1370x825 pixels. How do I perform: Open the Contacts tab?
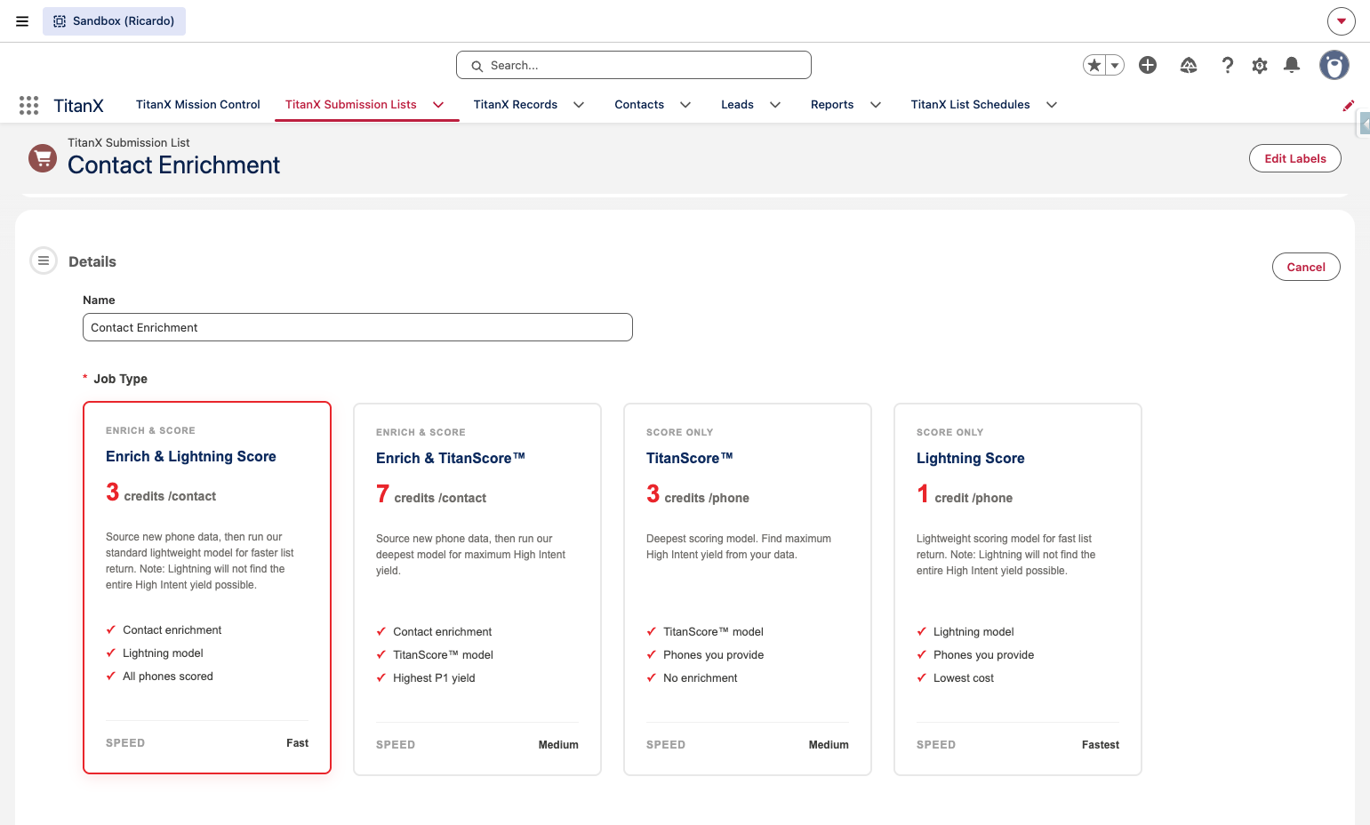click(639, 105)
